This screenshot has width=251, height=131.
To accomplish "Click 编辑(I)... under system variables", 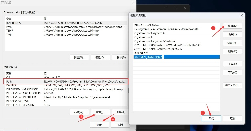I will pyautogui.click(x=100, y=112).
